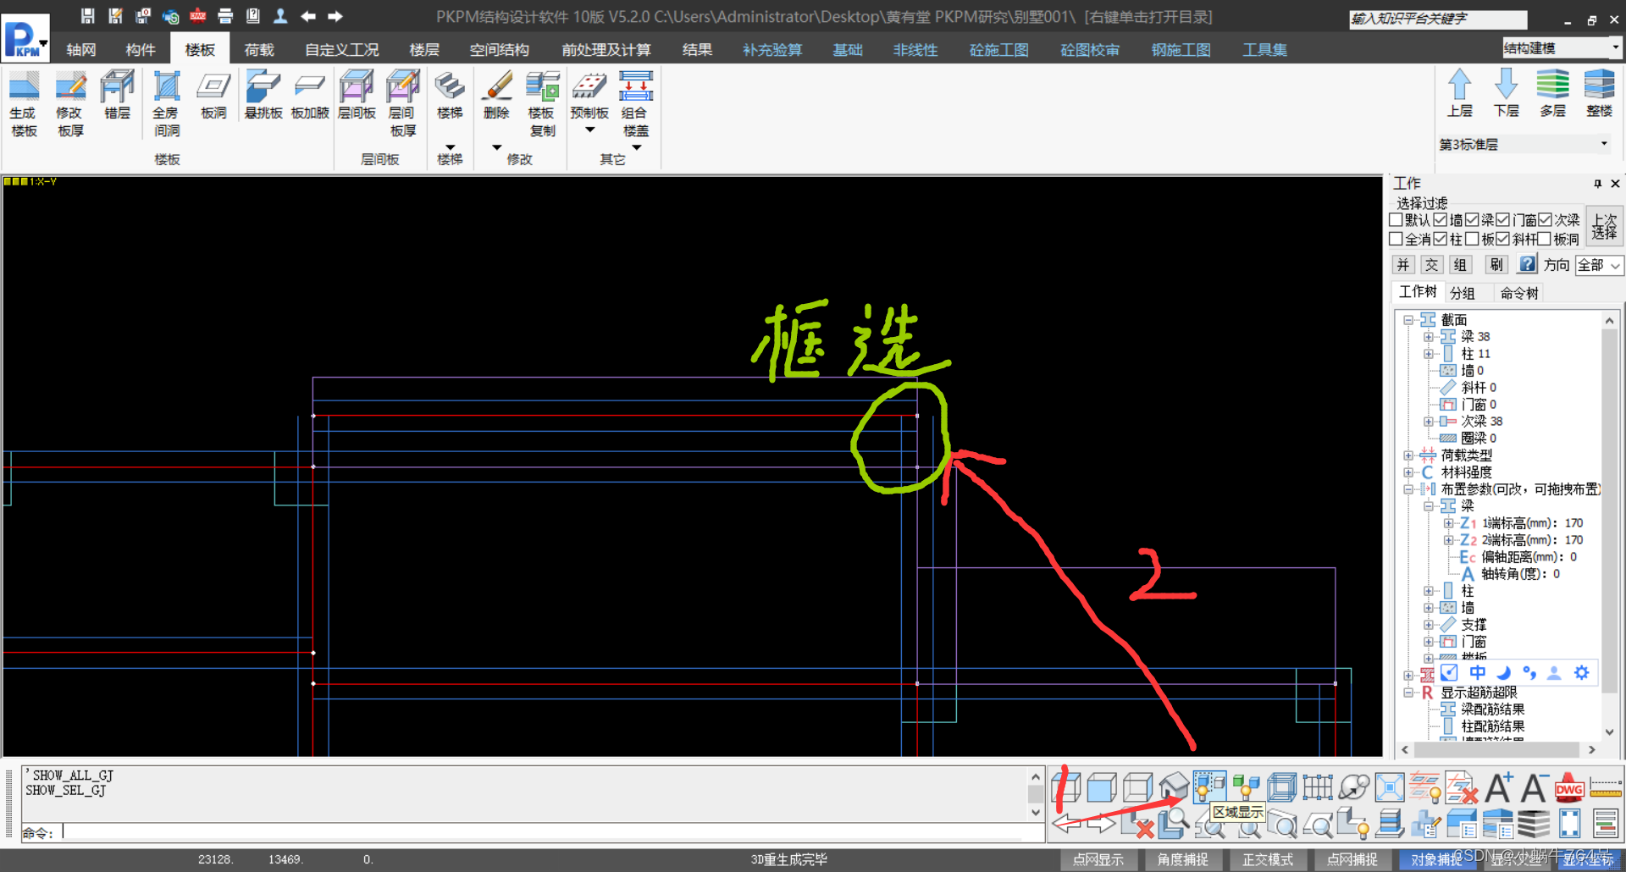The image size is (1626, 872).
Task: Click the 刷 refresh button
Action: [x=1496, y=265]
